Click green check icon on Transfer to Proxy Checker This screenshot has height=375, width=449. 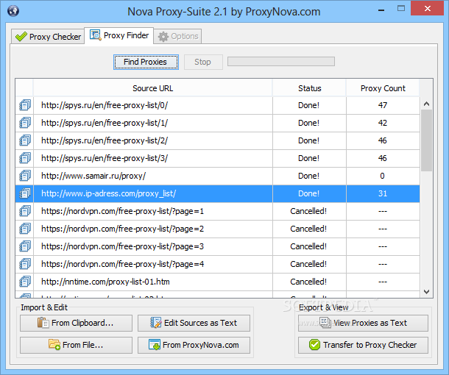tap(314, 345)
